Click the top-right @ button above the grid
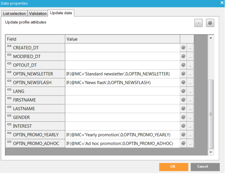 pos(210,23)
